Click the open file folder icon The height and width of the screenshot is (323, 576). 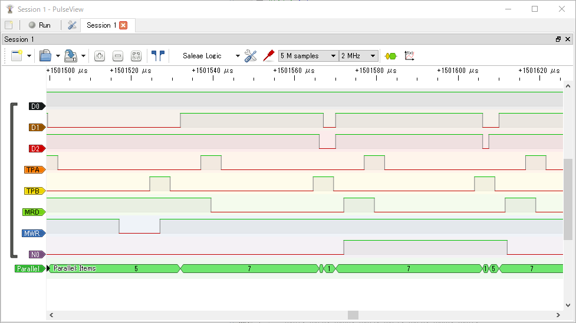click(x=45, y=56)
